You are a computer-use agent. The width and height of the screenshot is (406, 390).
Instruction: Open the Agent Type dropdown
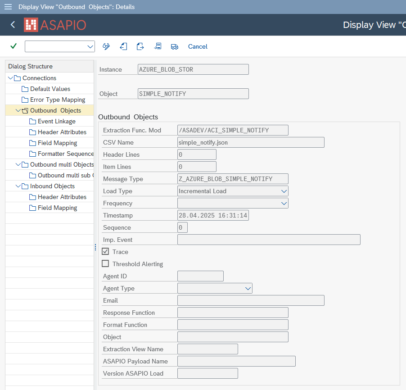click(248, 288)
